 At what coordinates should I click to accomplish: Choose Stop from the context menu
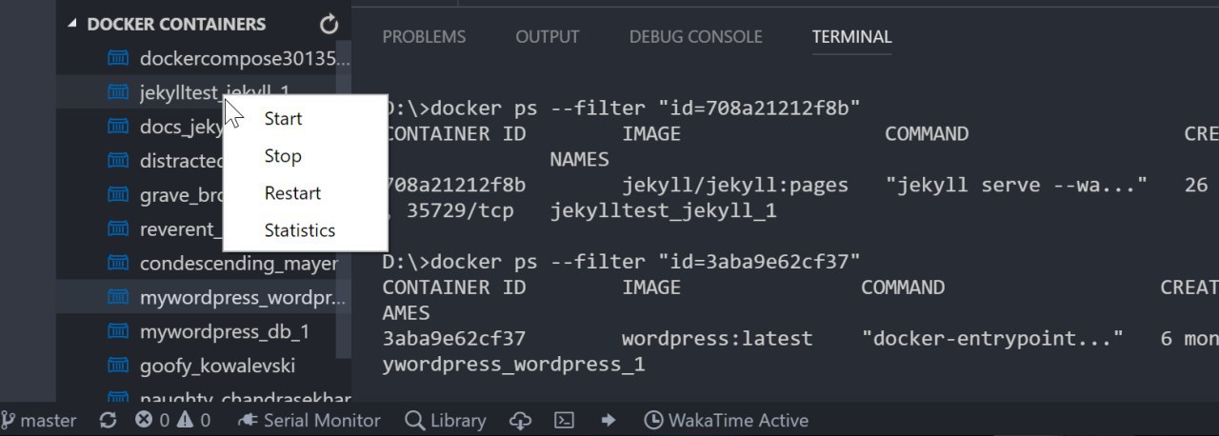tap(283, 156)
